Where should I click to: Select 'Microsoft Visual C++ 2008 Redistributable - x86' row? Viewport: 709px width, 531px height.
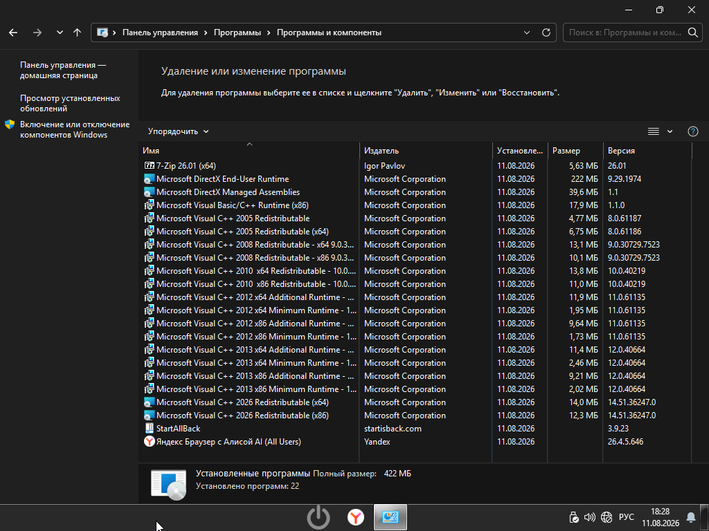click(x=416, y=257)
